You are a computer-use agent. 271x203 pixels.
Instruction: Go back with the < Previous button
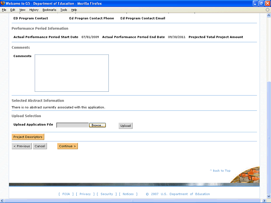coord(22,146)
